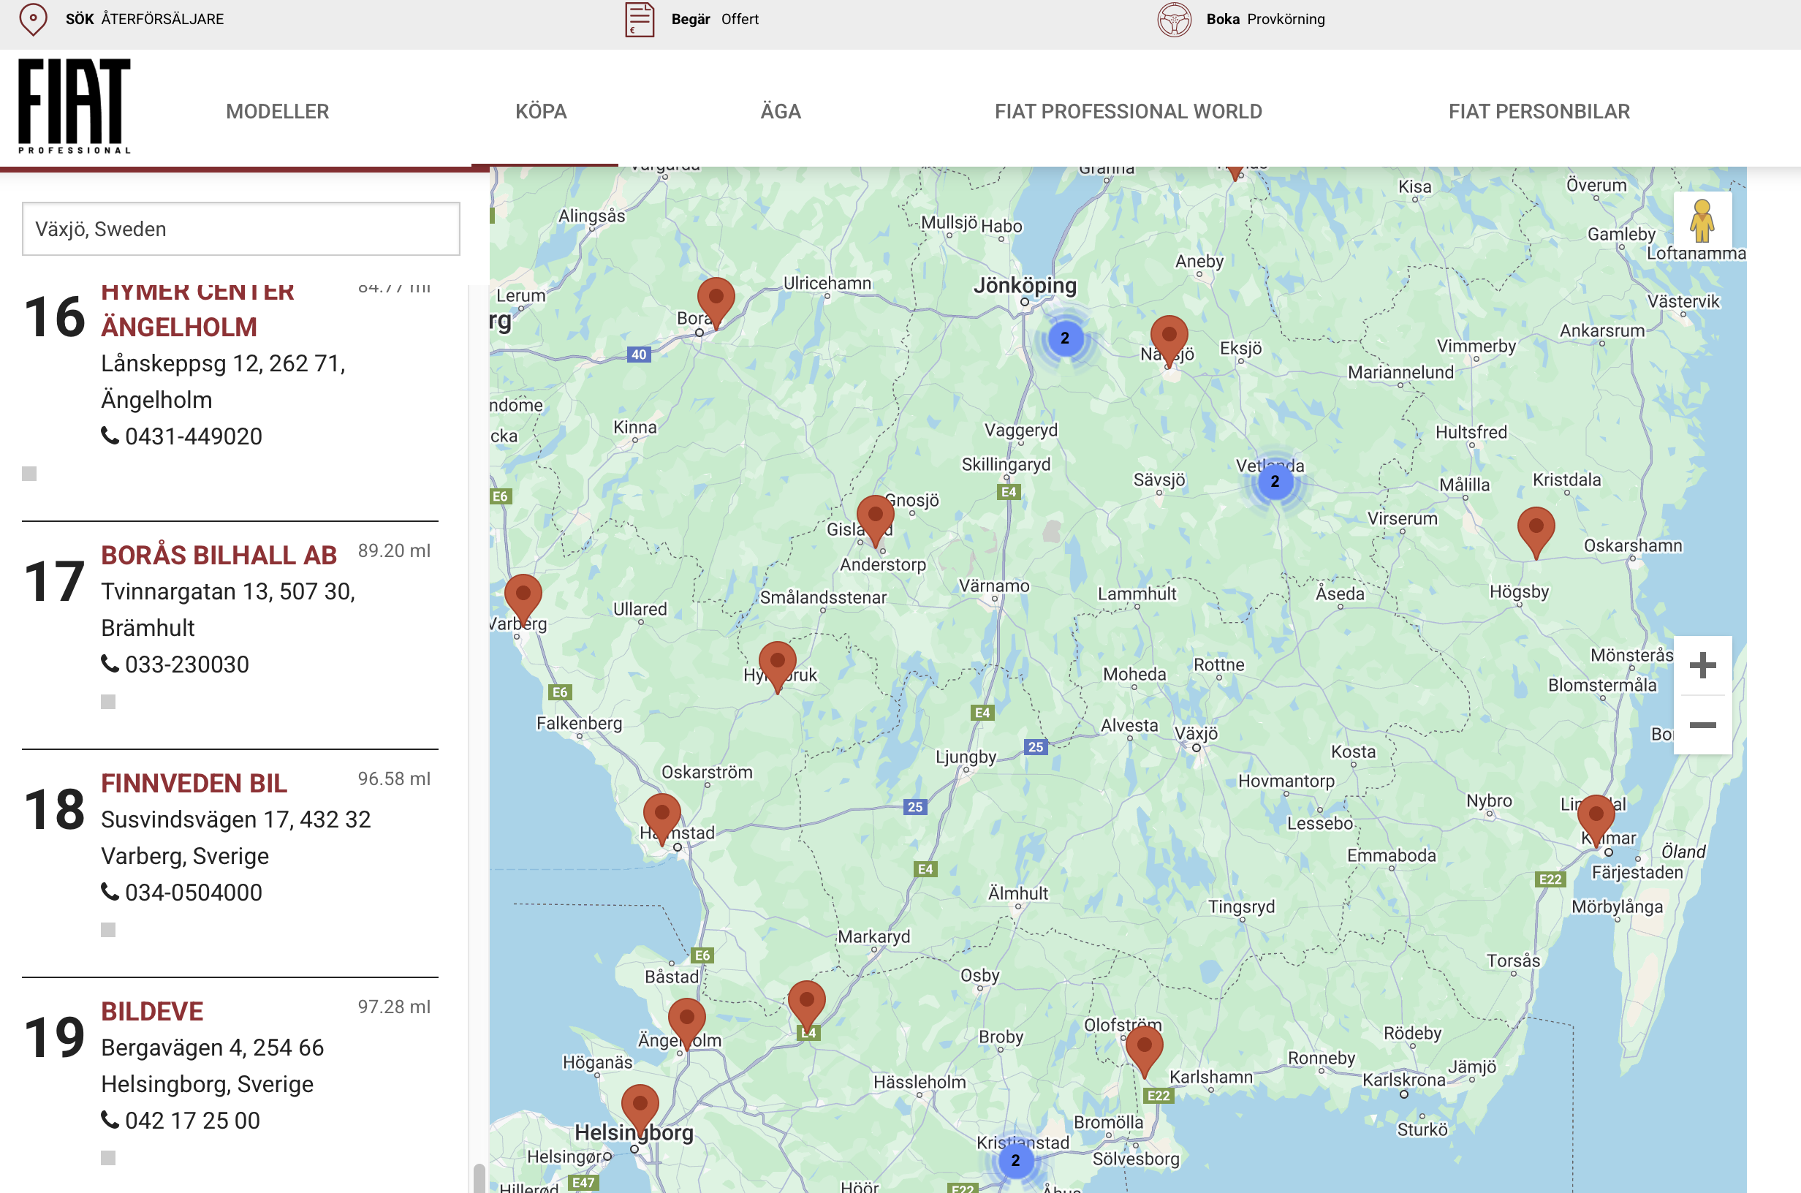This screenshot has width=1801, height=1193.
Task: Go to FIAT PERSONBILAR
Action: click(x=1539, y=111)
